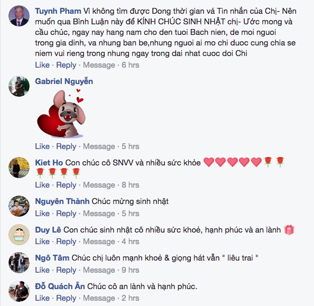Reply to Gabriel Nguyễn's sticker comment
Screen dimensions: 314x306
click(x=66, y=146)
